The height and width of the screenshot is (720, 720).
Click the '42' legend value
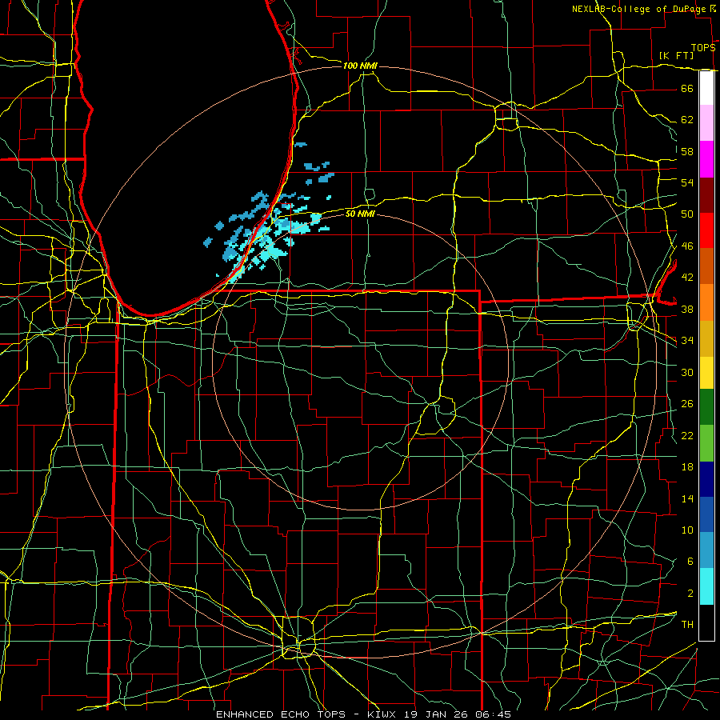(687, 278)
